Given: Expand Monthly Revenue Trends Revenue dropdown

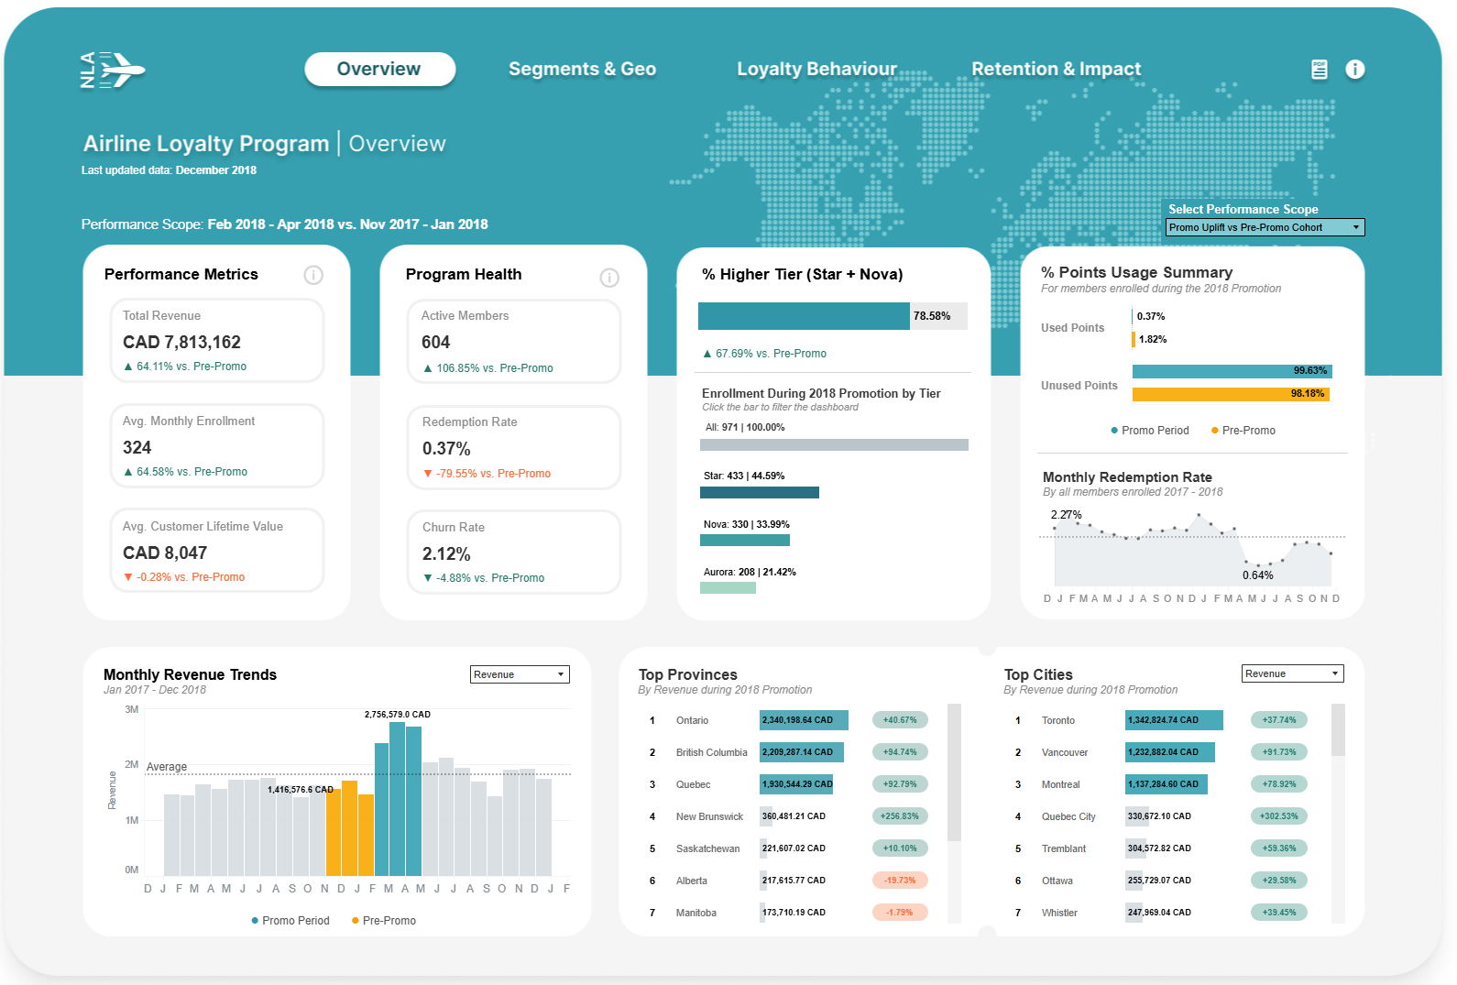Looking at the screenshot, I should pyautogui.click(x=520, y=674).
